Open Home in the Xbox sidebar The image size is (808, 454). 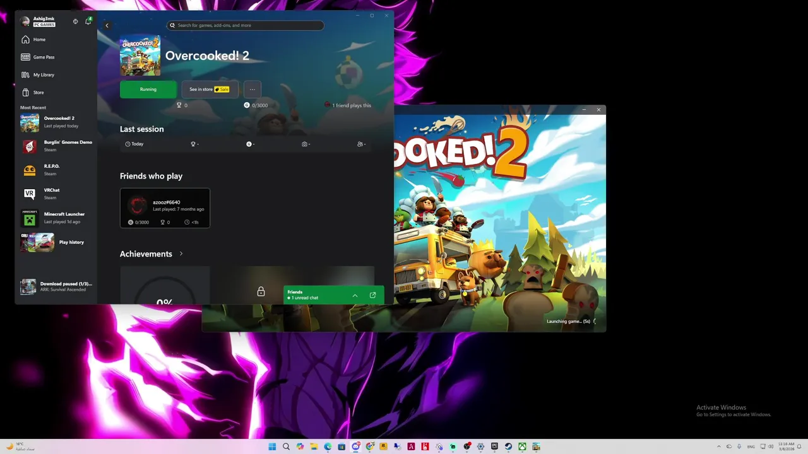click(x=56, y=39)
